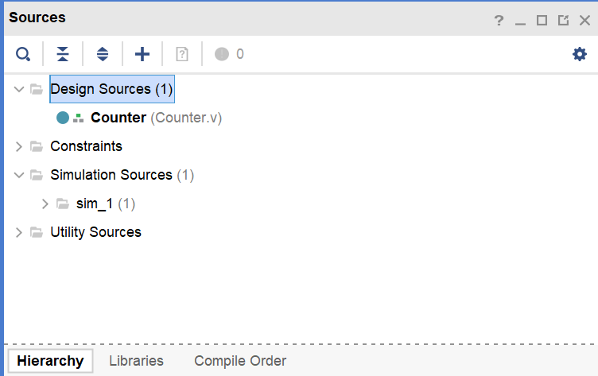Open Sources panel help question mark
The height and width of the screenshot is (376, 598).
[499, 21]
